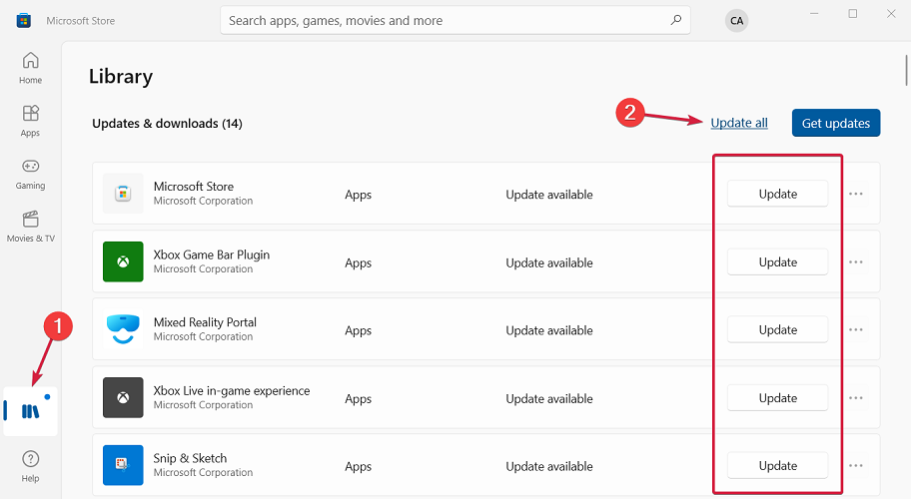Update the Microsoft Store app
The image size is (911, 499).
click(x=777, y=194)
